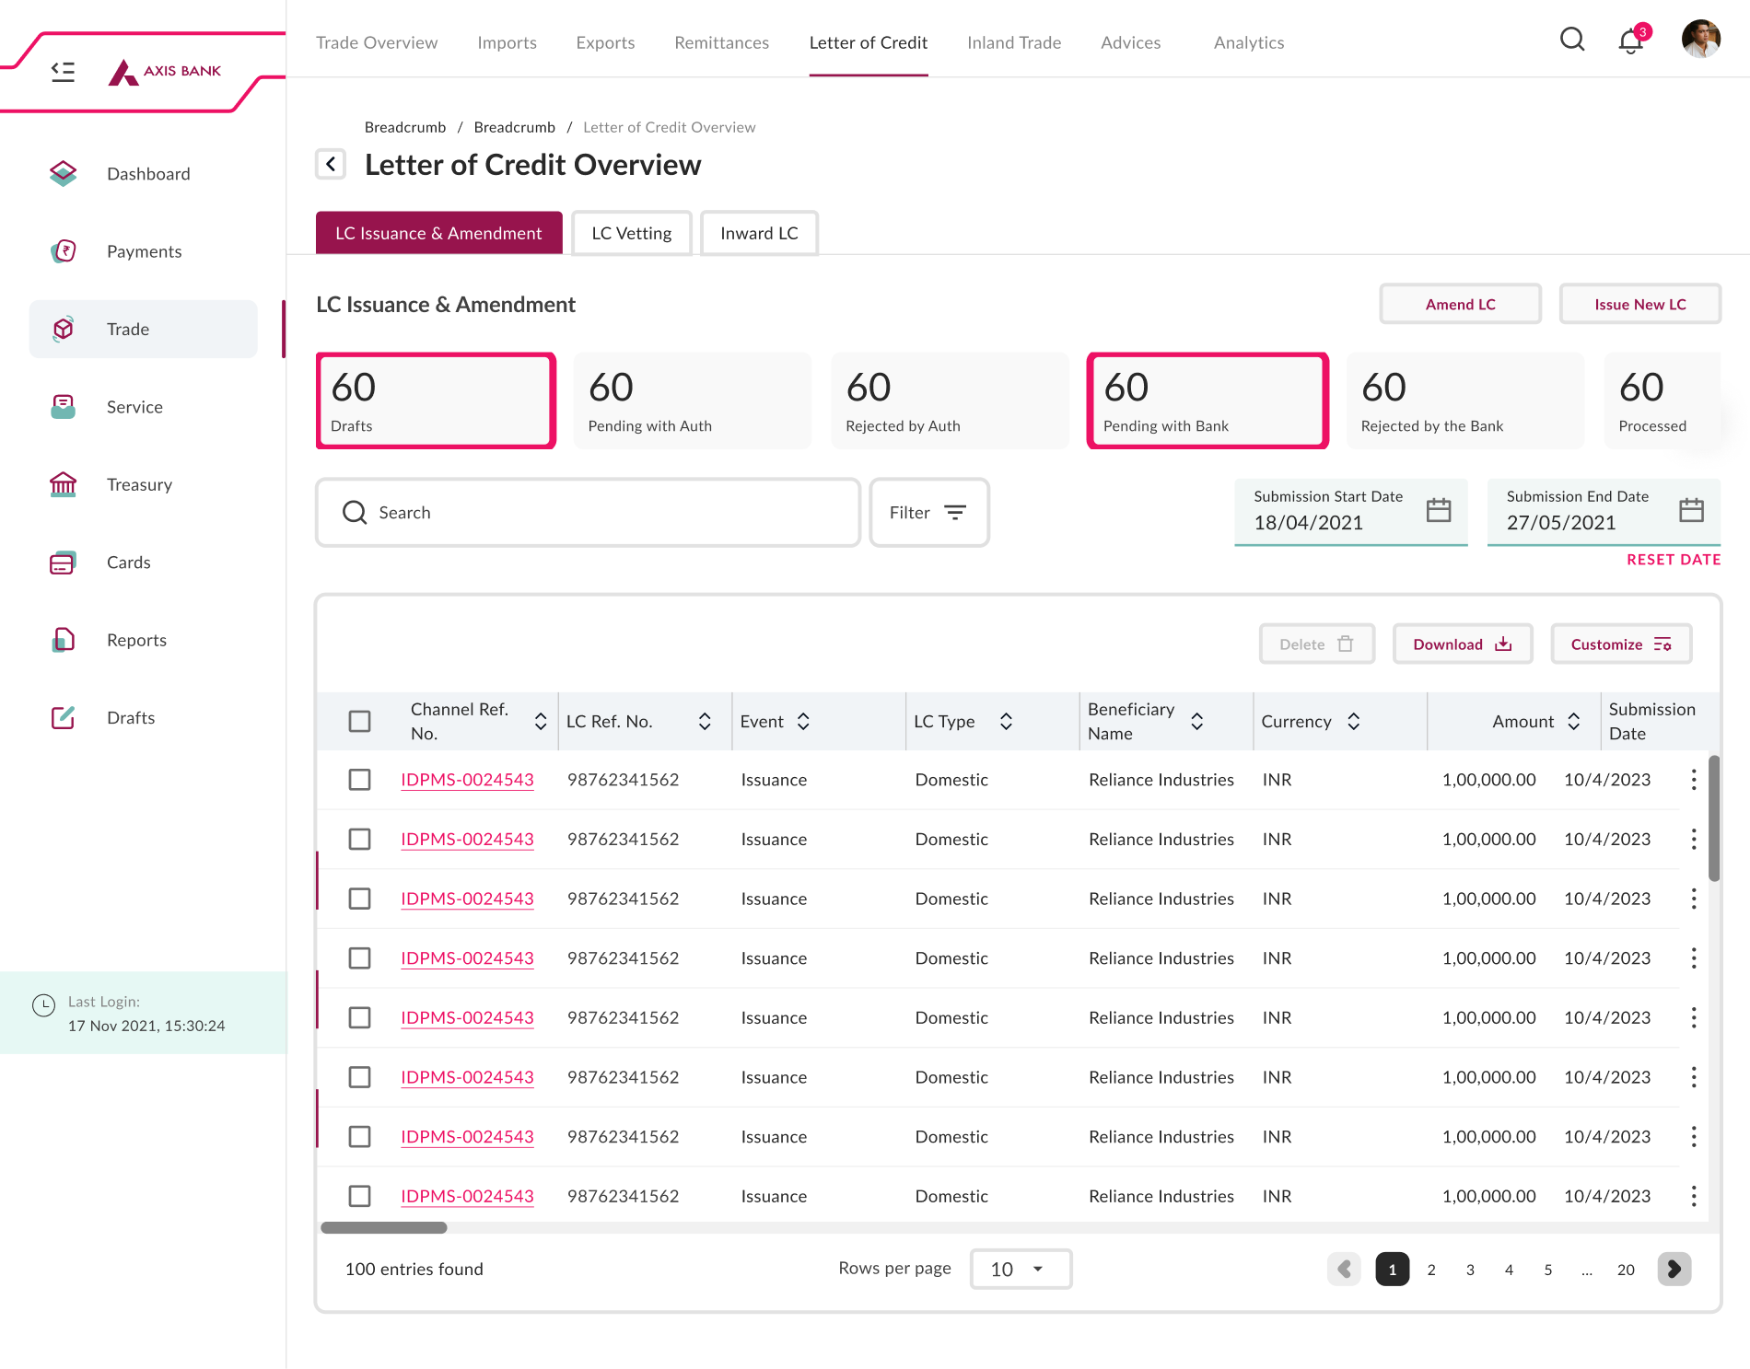Image resolution: width=1750 pixels, height=1369 pixels.
Task: Open Inland Trade in the top navigation
Action: click(1013, 42)
